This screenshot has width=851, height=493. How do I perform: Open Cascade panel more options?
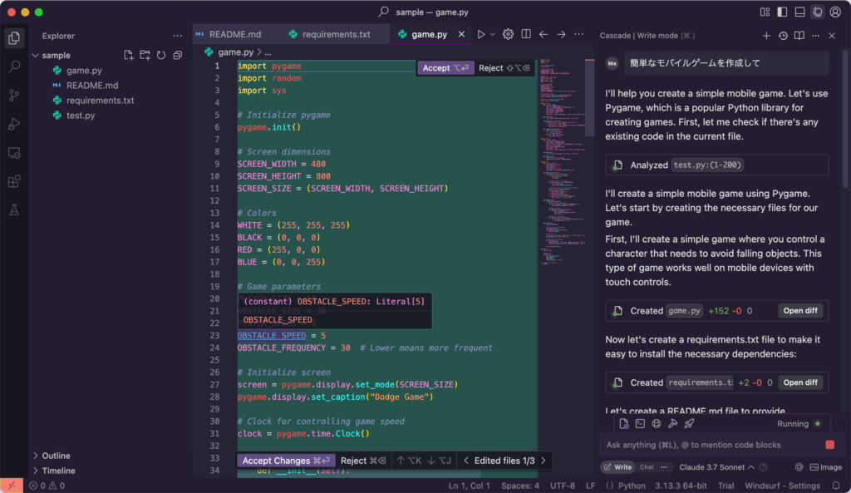pyautogui.click(x=816, y=36)
